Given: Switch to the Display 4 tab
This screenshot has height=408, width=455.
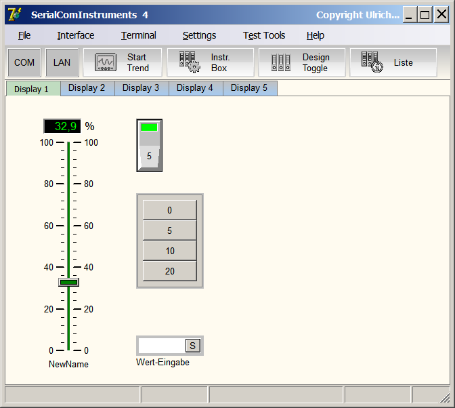Looking at the screenshot, I should (196, 88).
